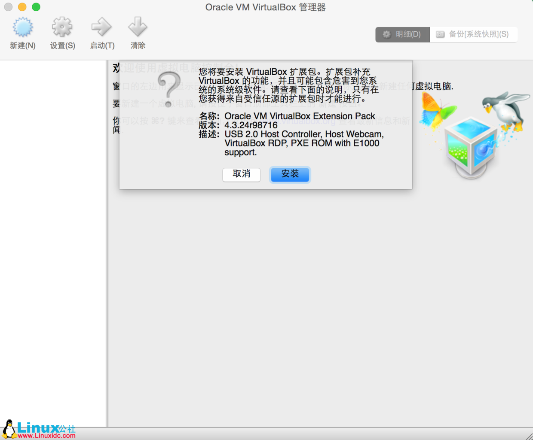Click the New (新建) virtual machine icon
This screenshot has width=533, height=440.
point(22,27)
